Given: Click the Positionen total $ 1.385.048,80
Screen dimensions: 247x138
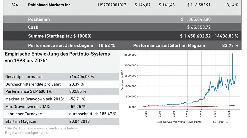Looking at the screenshot, I should (196, 19).
